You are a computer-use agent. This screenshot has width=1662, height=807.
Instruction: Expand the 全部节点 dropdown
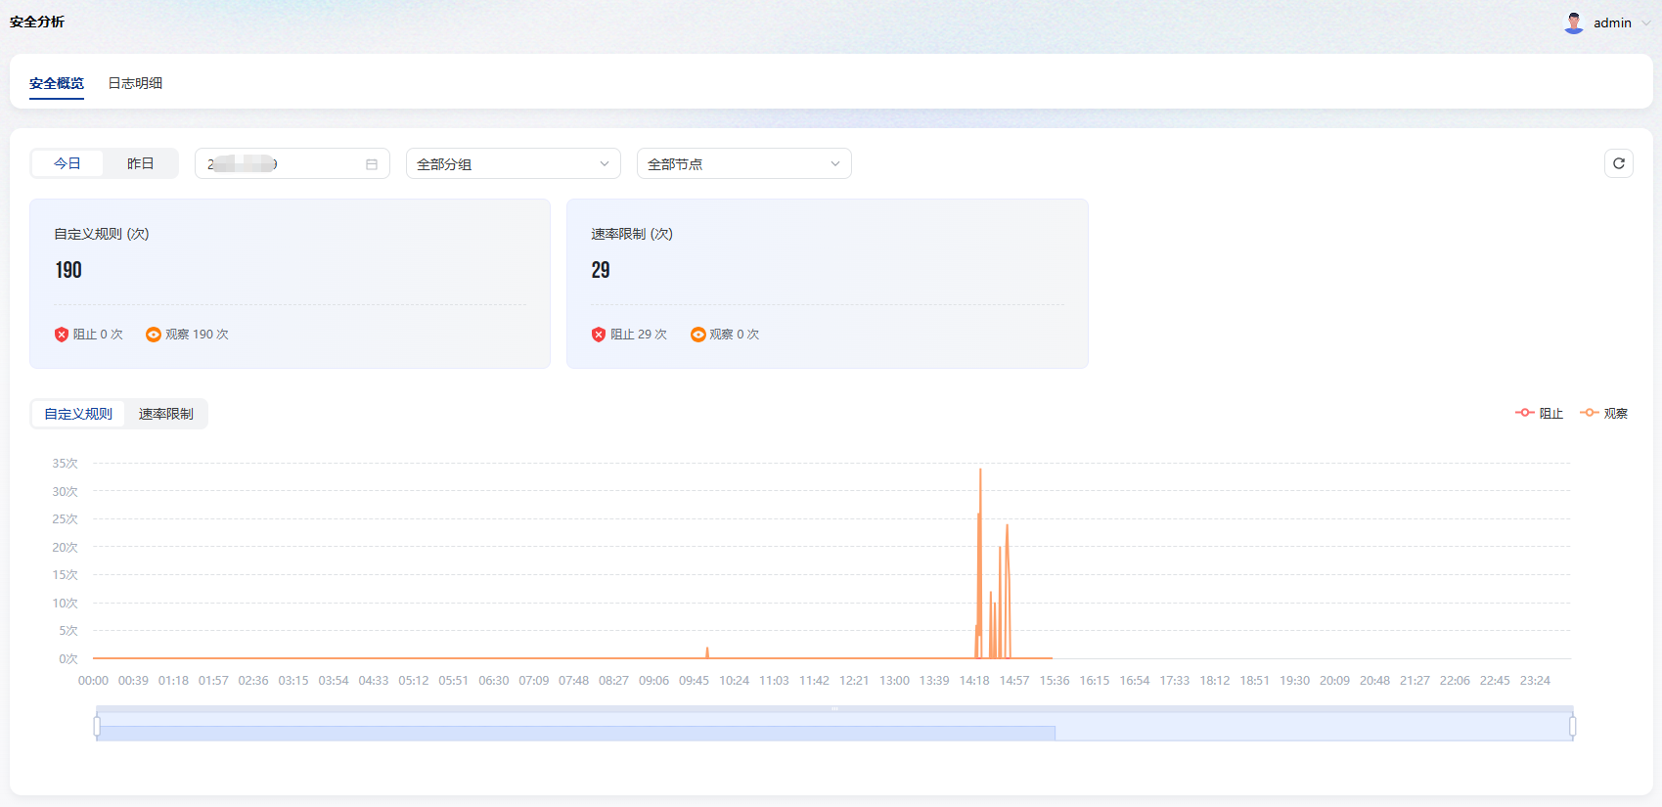743,163
